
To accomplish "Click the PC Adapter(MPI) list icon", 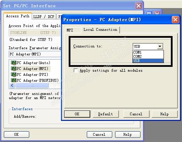I will pos(14,69).
